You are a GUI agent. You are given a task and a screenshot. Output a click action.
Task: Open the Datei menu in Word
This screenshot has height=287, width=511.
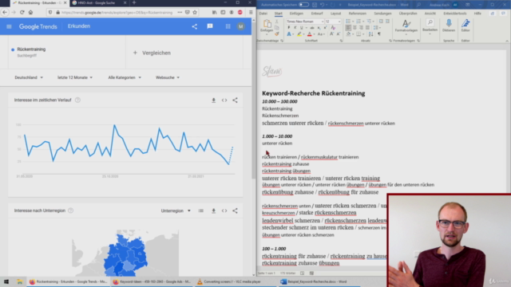click(x=263, y=14)
